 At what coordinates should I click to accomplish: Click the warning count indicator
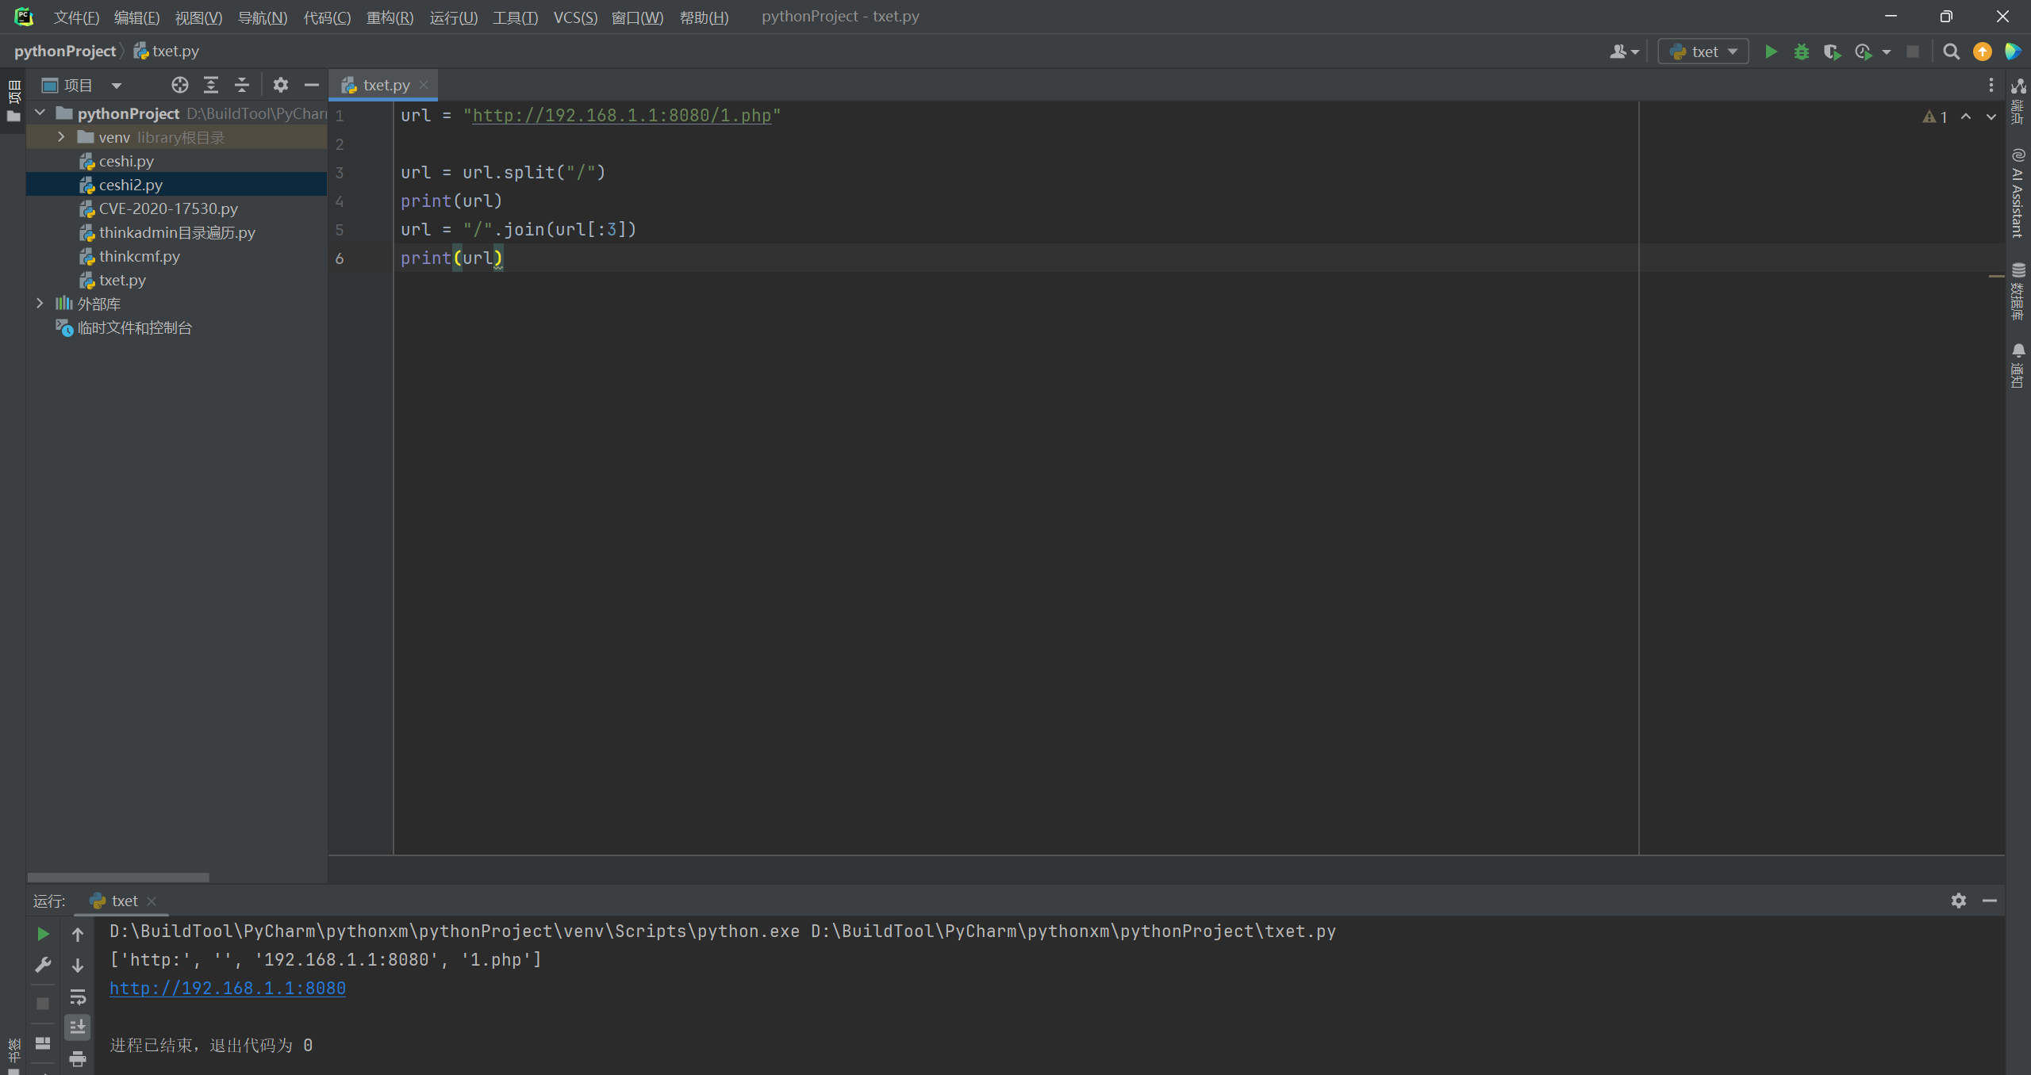1936,117
